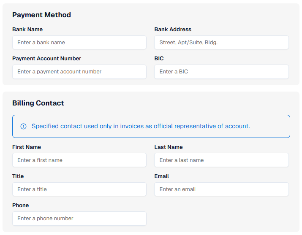Image resolution: width=302 pixels, height=235 pixels.
Task: Click the 'Phone' field label
Action: (x=21, y=205)
